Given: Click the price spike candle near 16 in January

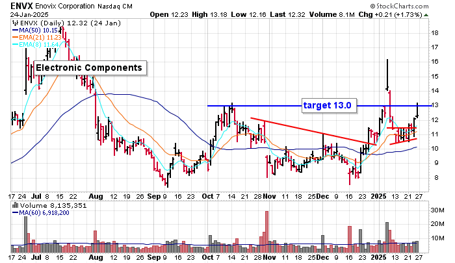Looking at the screenshot, I should [x=387, y=75].
